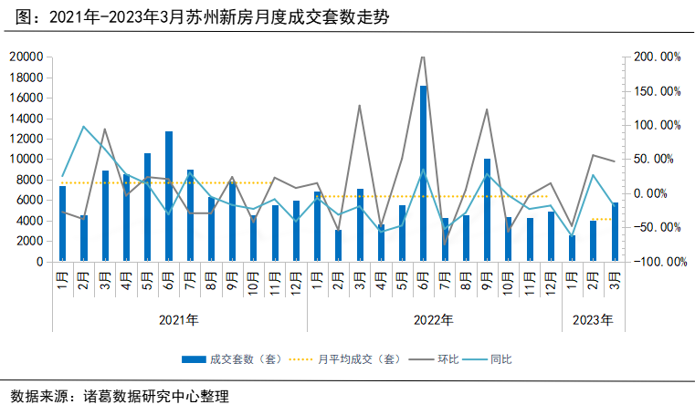Click the 10000 left axis value
This screenshot has width=695, height=415.
point(26,160)
